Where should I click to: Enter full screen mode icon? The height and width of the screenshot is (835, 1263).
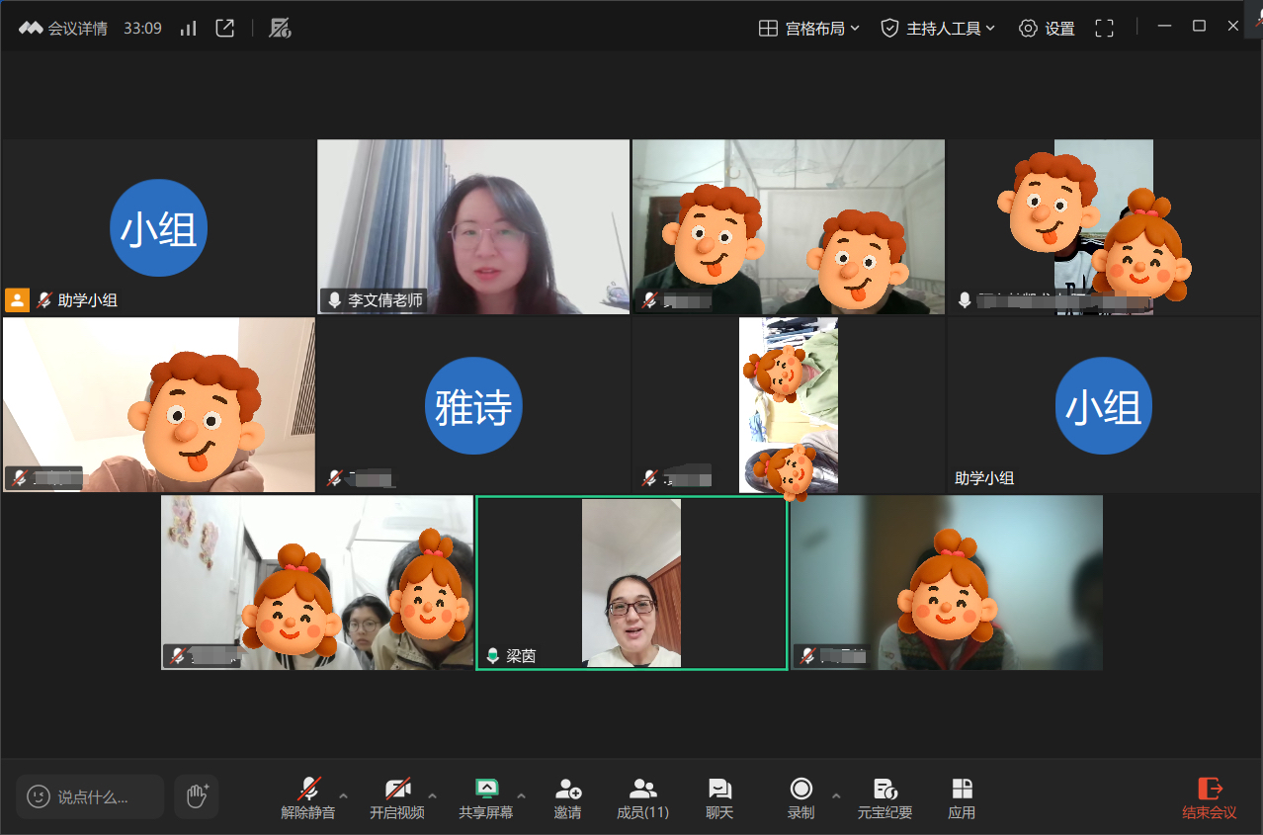(x=1104, y=29)
